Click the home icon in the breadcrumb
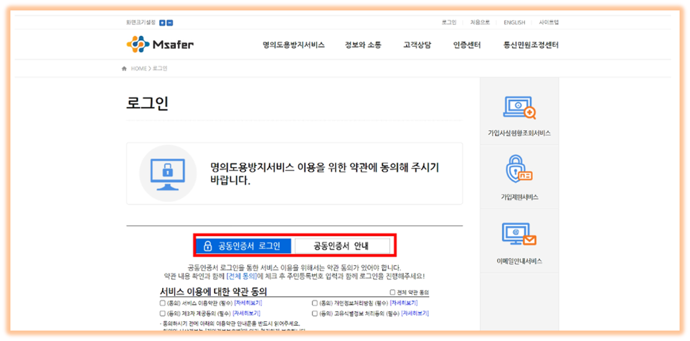The height and width of the screenshot is (341, 690). click(124, 69)
